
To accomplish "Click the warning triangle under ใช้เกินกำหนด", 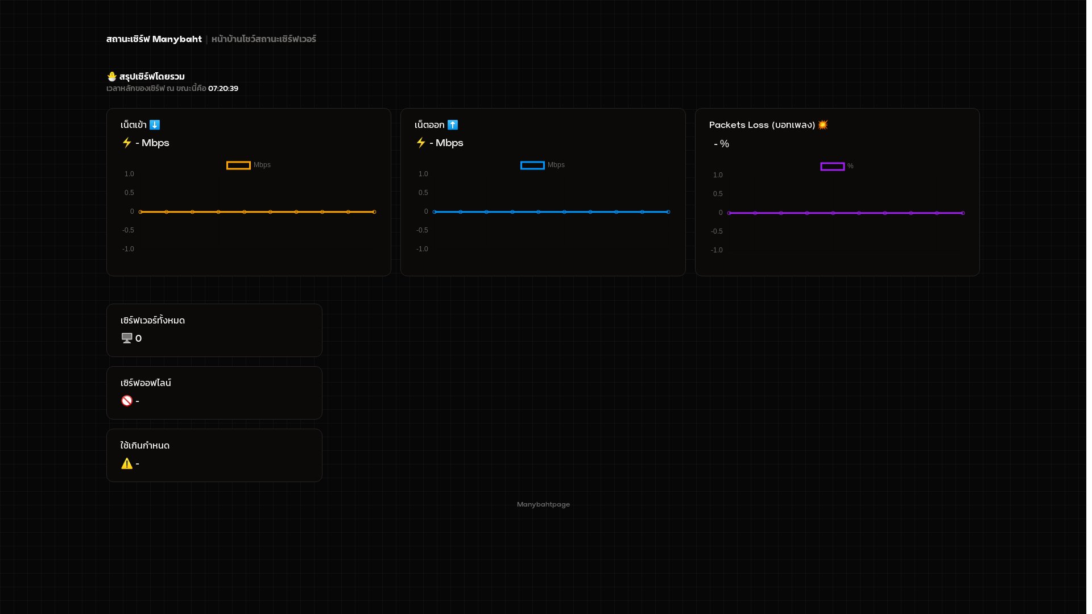I will 127,463.
